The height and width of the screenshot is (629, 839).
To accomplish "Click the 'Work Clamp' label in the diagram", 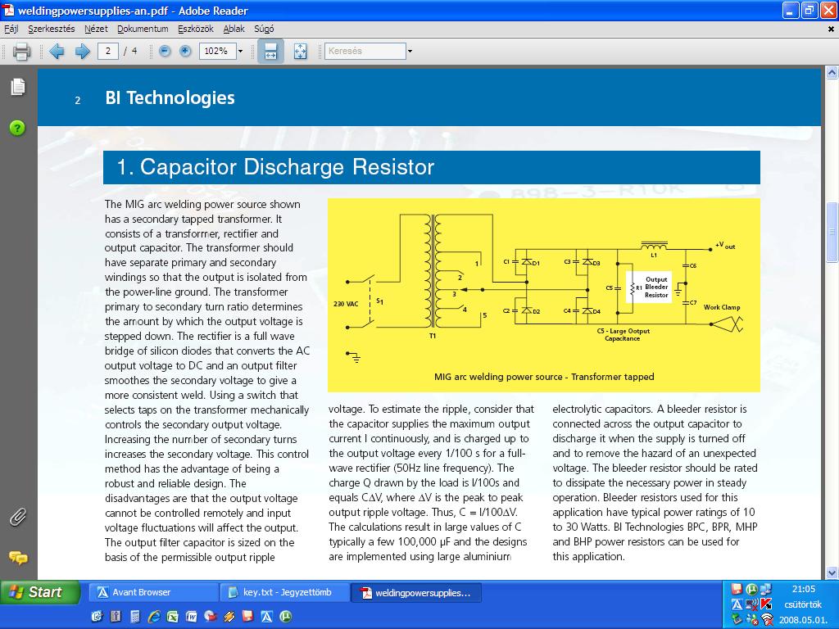I will click(x=722, y=307).
